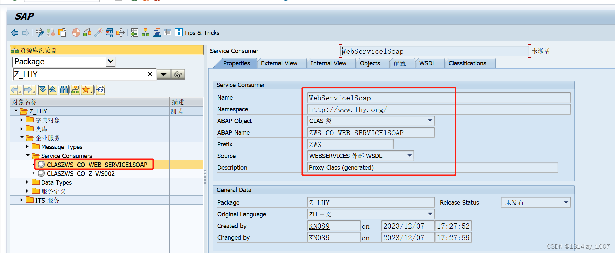
Task: Switch to the 配置 tab
Action: coord(400,63)
